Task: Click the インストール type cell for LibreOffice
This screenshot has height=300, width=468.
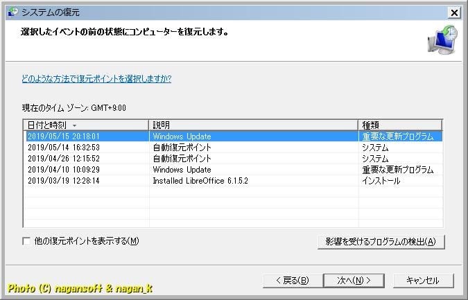Action: coord(381,181)
